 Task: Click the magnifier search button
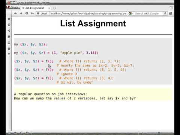click(x=165, y=13)
